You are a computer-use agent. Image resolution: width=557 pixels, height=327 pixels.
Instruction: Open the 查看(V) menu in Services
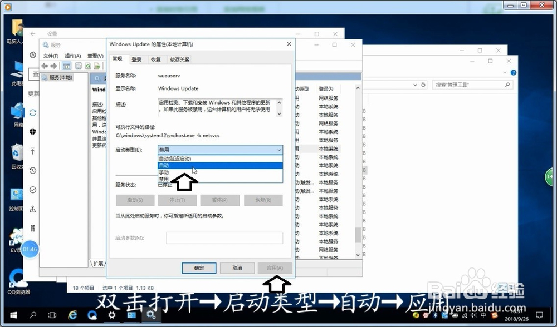(95, 56)
